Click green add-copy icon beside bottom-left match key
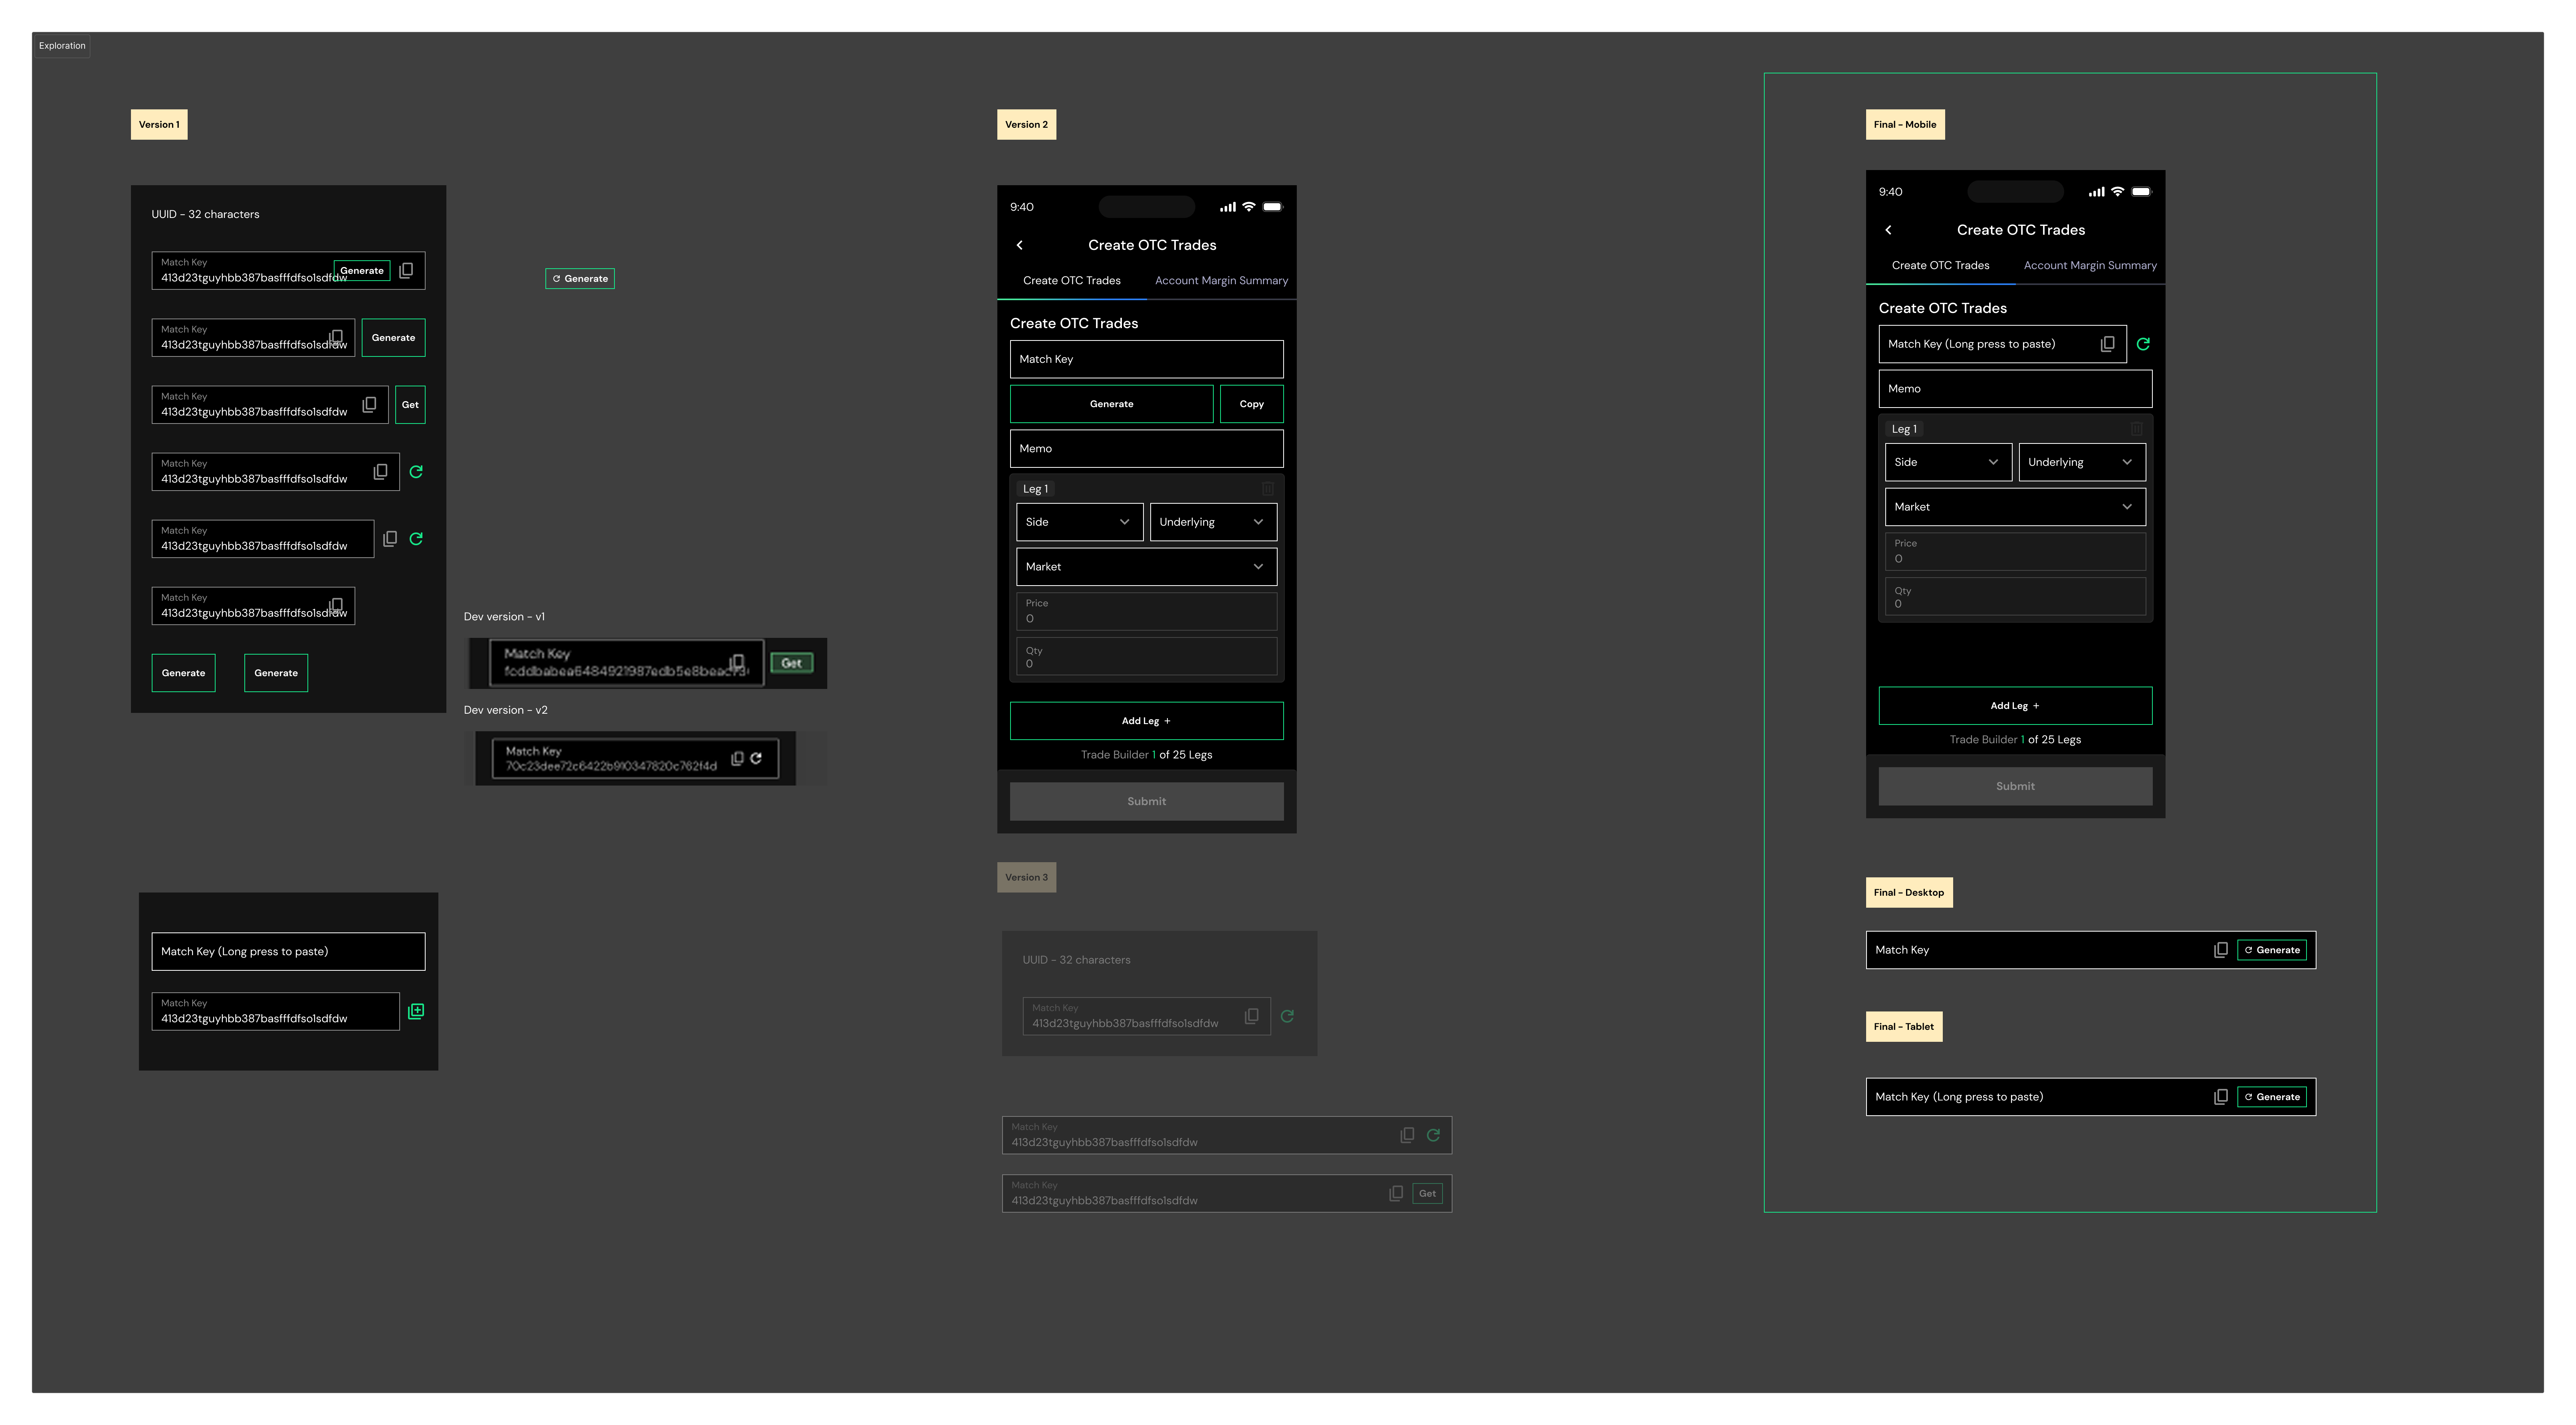Viewport: 2576px width, 1425px height. pyautogui.click(x=416, y=1011)
